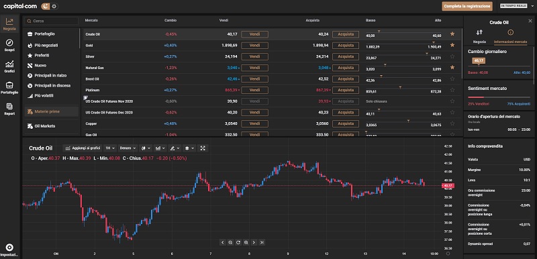Select Più negoziati category
Viewport: 537px width, 259px height.
pos(42,45)
